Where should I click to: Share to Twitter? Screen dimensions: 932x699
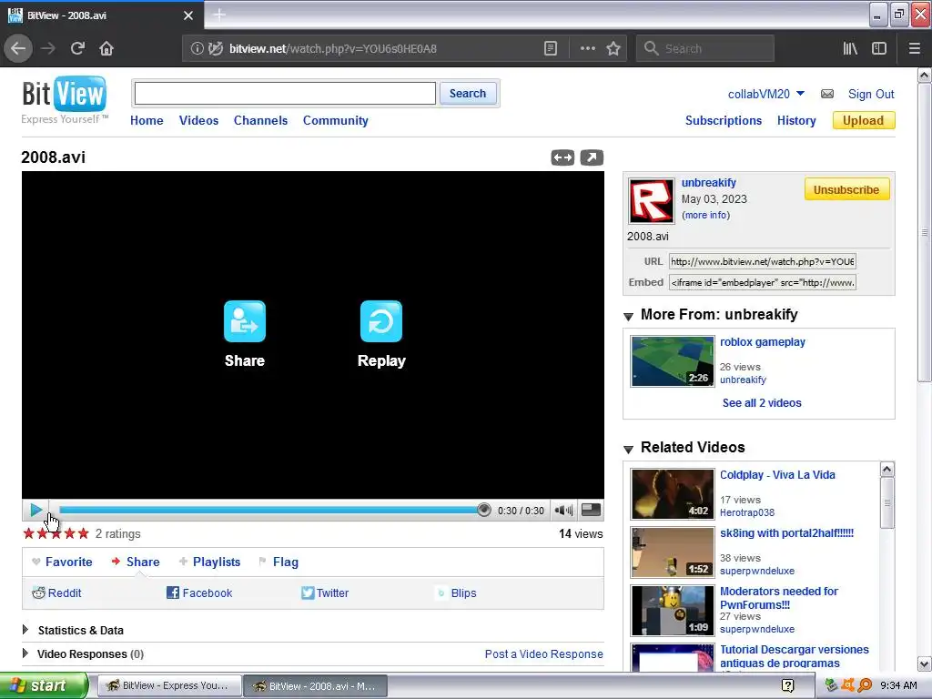[325, 593]
